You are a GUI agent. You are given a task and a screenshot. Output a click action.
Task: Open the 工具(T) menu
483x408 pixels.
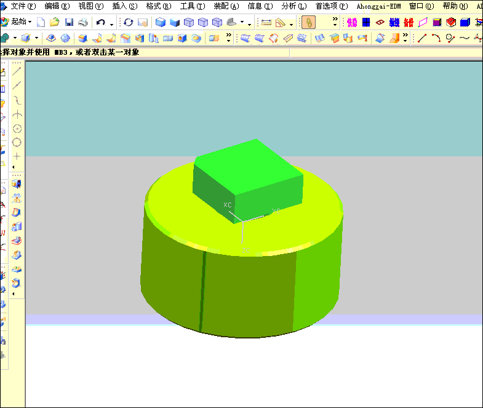pos(193,6)
